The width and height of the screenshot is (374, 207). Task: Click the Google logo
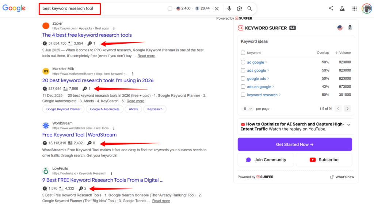[x=14, y=8]
